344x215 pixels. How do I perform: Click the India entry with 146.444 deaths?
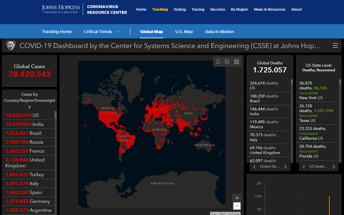tap(269, 112)
